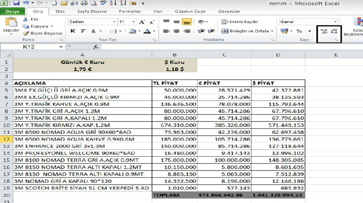Click the Yapıştır paste icon
This screenshot has height=203, width=363.
11,22
